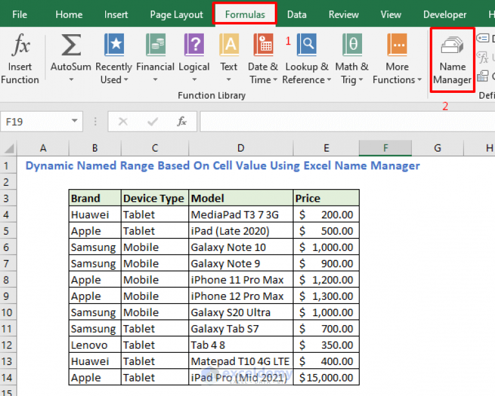This screenshot has width=495, height=396.
Task: Click fx button beside formula bar
Action: tap(182, 121)
